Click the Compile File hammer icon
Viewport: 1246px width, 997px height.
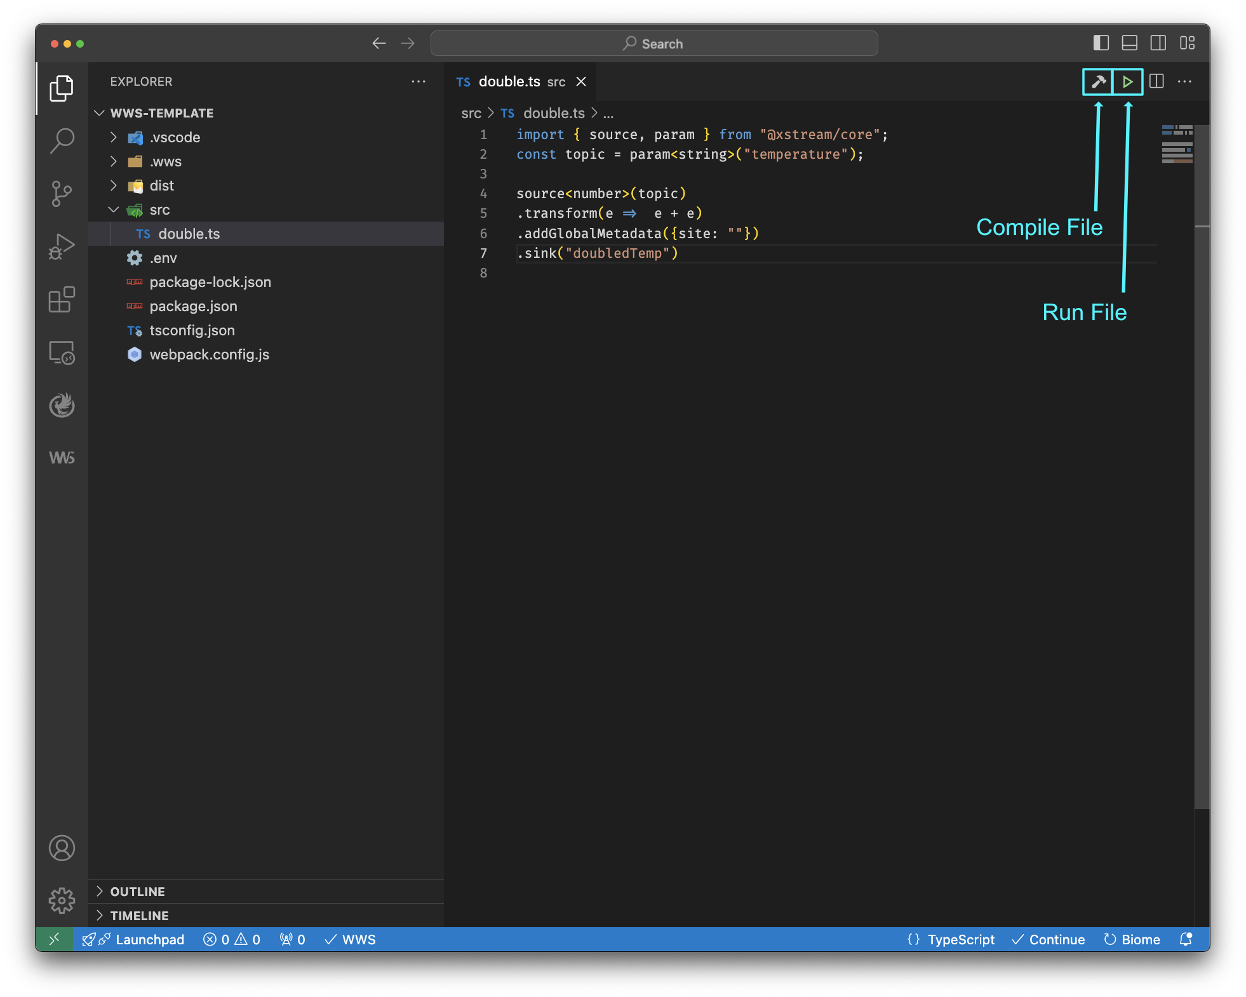(x=1098, y=82)
